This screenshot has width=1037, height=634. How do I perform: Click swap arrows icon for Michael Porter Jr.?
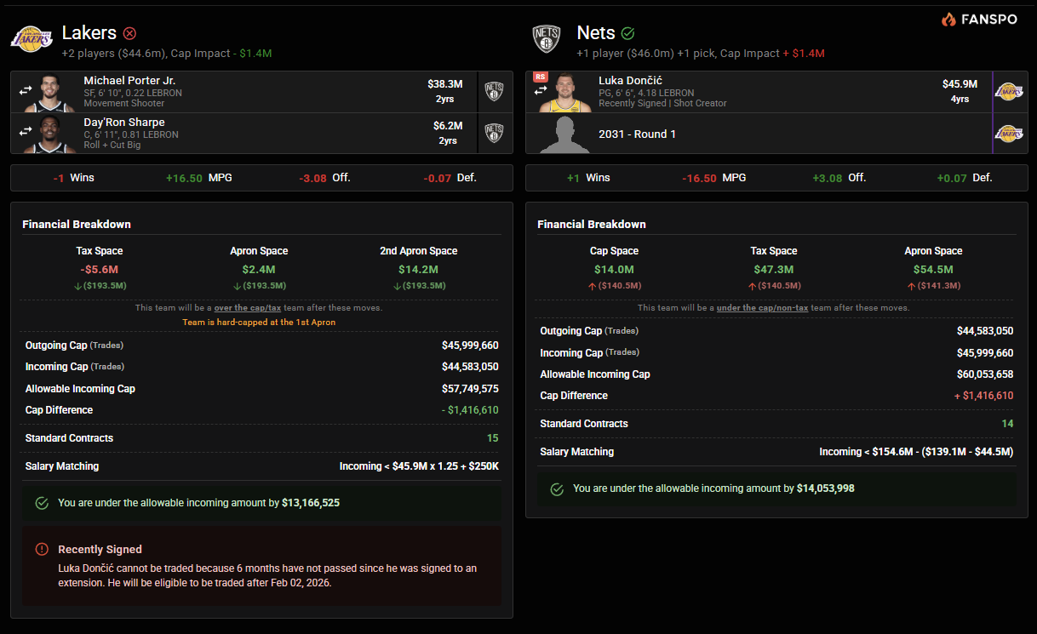(x=26, y=89)
